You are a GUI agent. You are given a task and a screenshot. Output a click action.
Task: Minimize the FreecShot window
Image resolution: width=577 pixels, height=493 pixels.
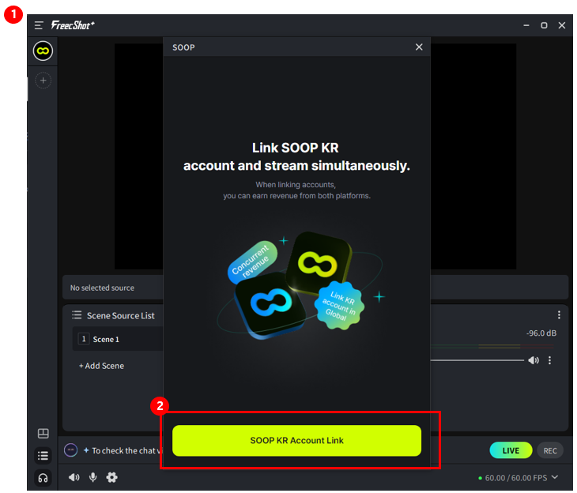tap(526, 25)
